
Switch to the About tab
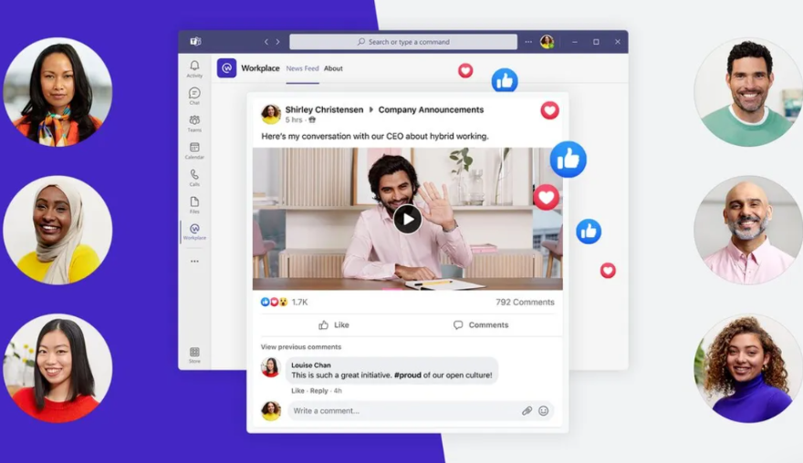point(333,68)
